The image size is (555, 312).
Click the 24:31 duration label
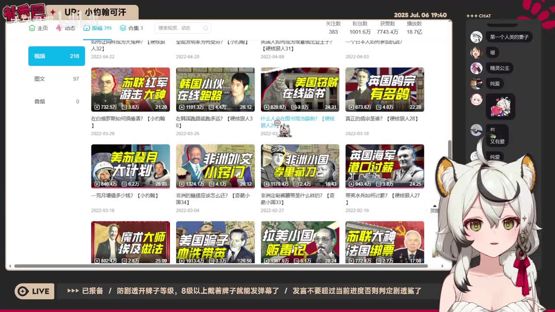[x=330, y=107]
